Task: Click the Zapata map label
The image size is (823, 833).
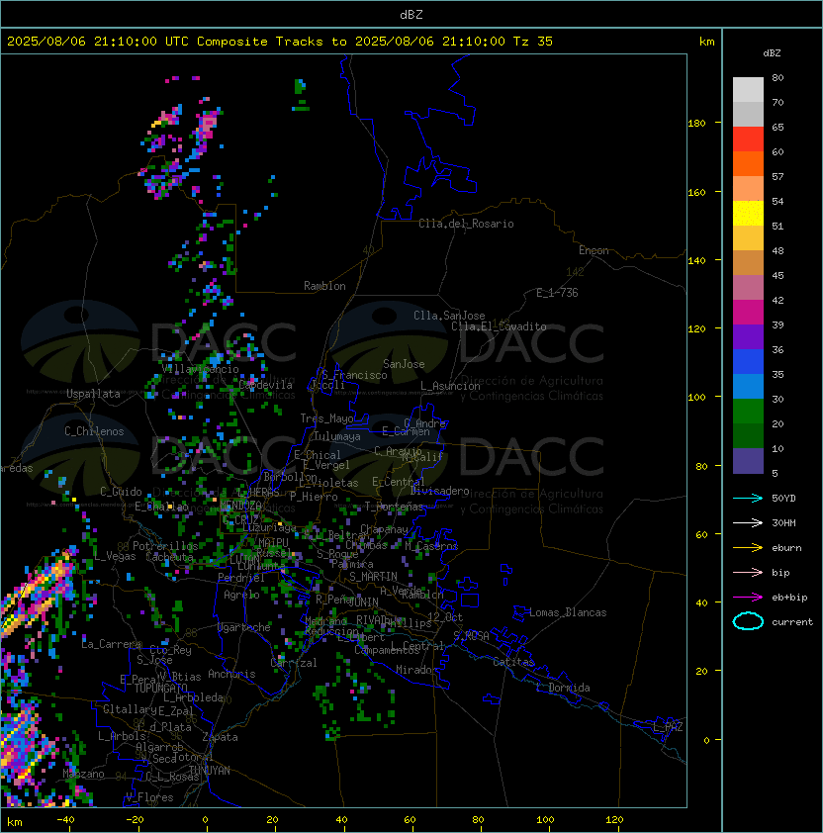Action: (x=220, y=737)
